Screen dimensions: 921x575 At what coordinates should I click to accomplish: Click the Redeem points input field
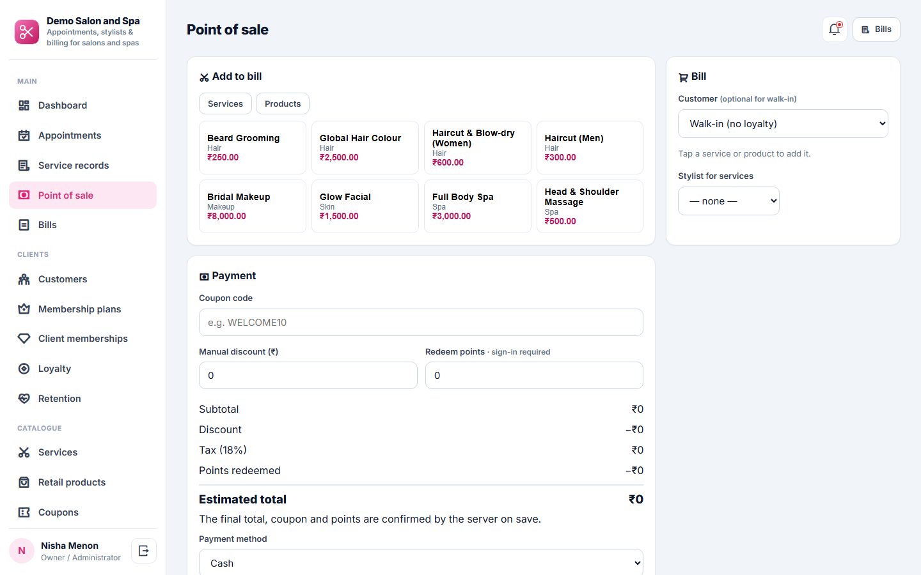534,376
